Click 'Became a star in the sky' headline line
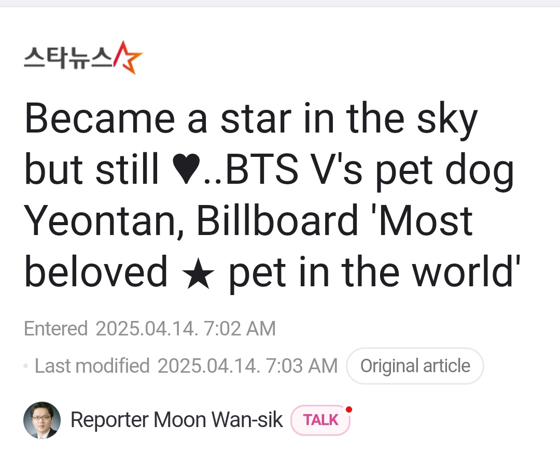Image resolution: width=560 pixels, height=454 pixels. point(250,120)
